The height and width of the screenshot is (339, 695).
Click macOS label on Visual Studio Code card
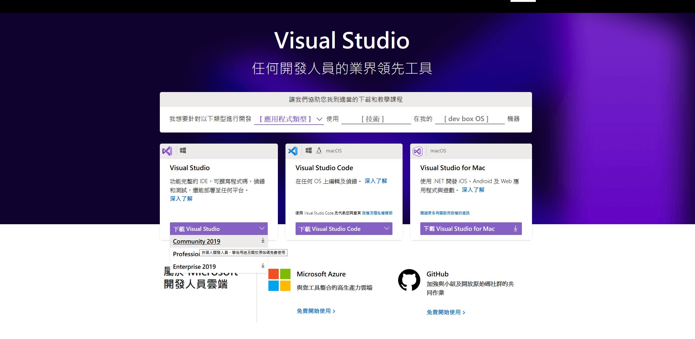[x=334, y=151]
